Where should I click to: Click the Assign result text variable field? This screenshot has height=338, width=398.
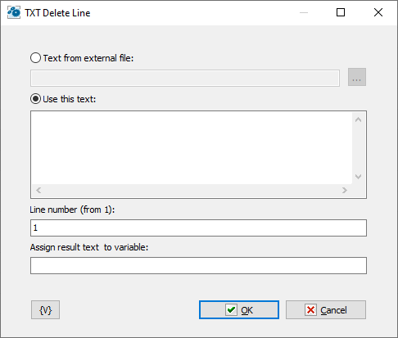(x=198, y=265)
